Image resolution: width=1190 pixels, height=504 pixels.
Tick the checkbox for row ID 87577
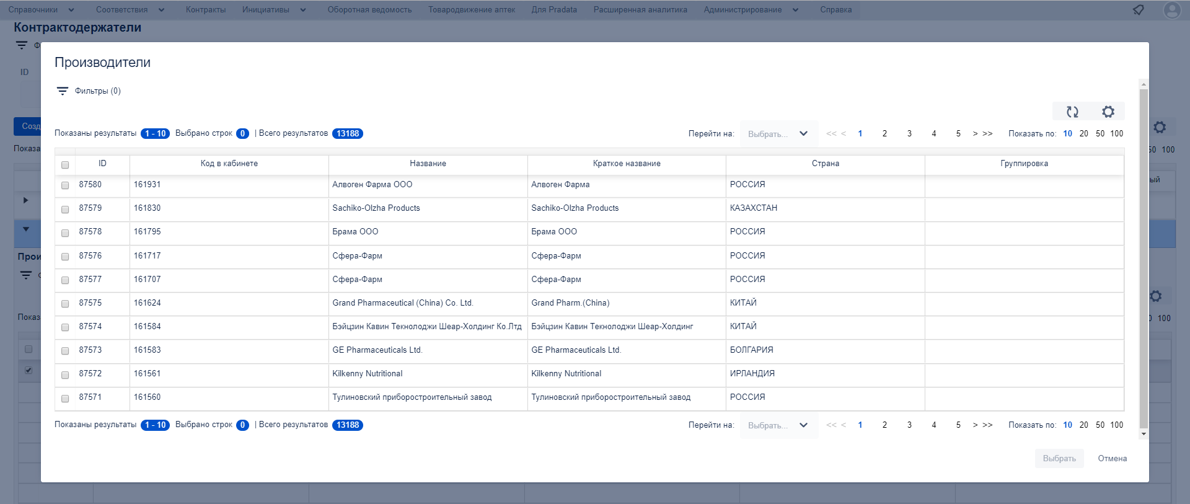click(x=65, y=280)
